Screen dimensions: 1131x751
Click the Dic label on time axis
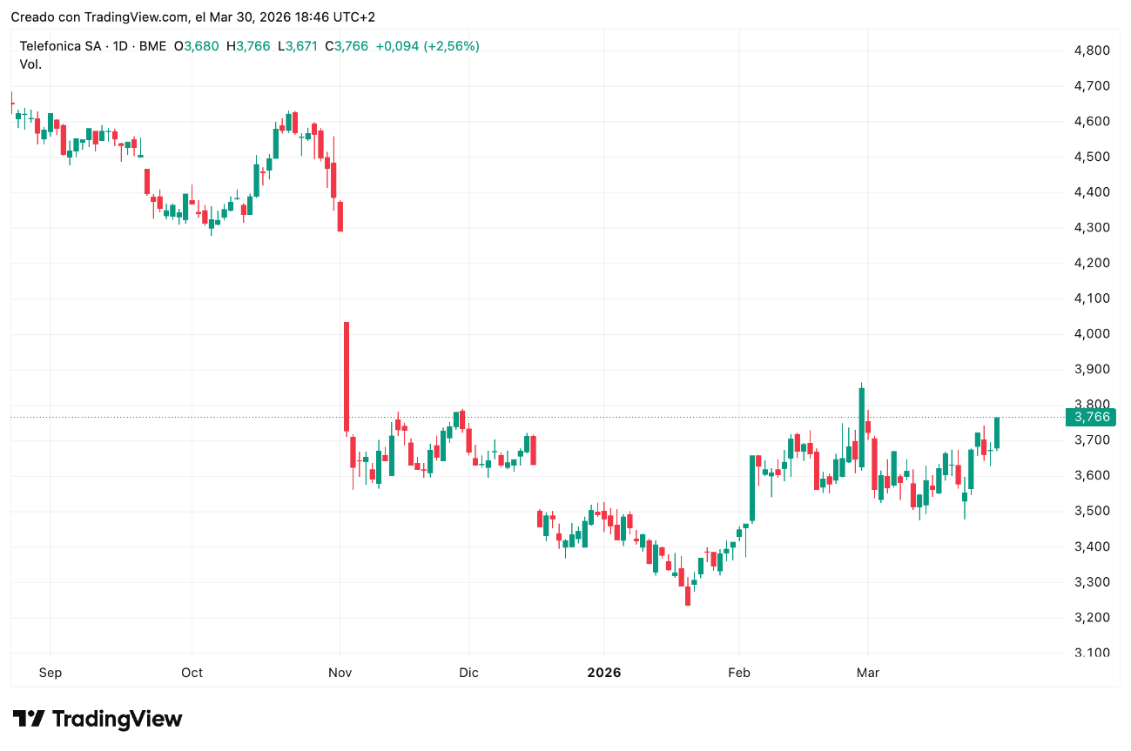(468, 673)
